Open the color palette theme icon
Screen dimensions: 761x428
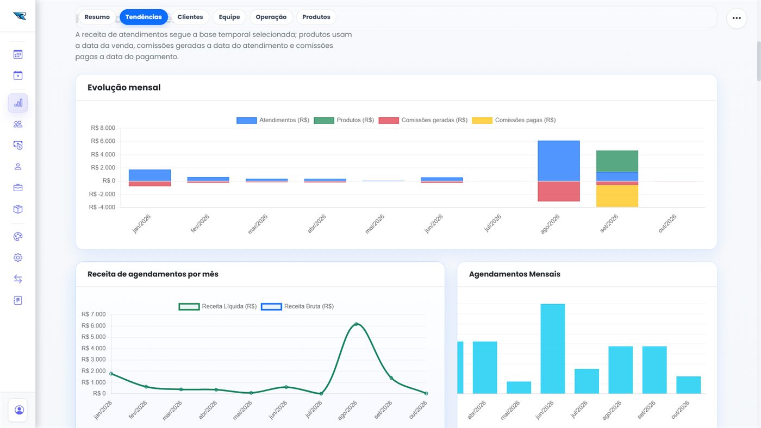[18, 237]
